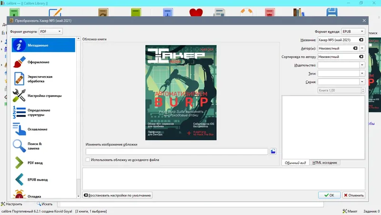
Task: Click the Задания jobs indicator
Action: [x=371, y=211]
